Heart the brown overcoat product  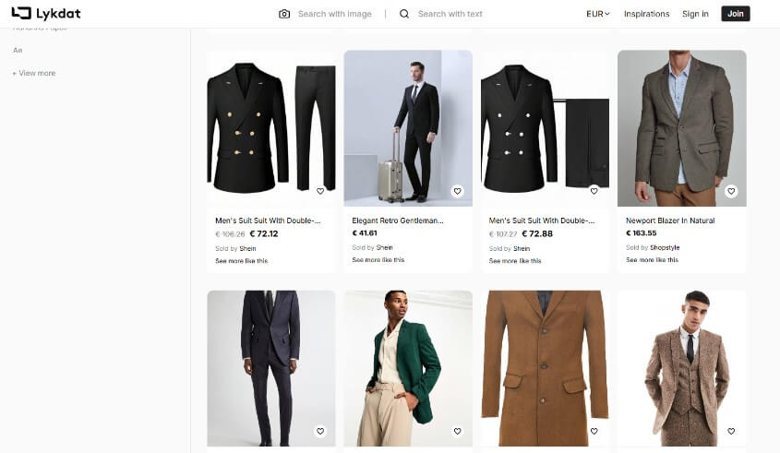coord(594,431)
